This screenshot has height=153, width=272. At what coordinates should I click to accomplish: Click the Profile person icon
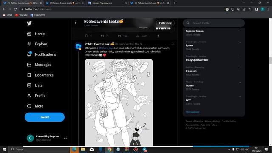[x=29, y=96]
